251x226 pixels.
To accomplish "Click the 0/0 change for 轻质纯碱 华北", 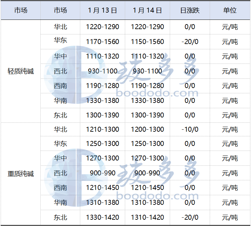I will [x=190, y=27].
